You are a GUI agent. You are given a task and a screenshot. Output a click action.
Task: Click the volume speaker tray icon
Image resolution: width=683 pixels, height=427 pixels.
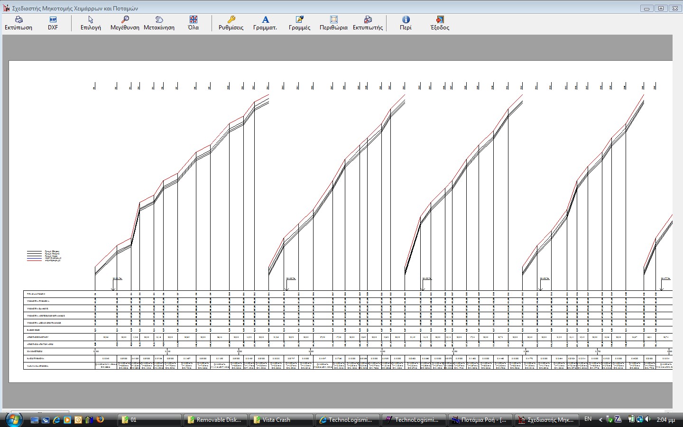point(647,419)
